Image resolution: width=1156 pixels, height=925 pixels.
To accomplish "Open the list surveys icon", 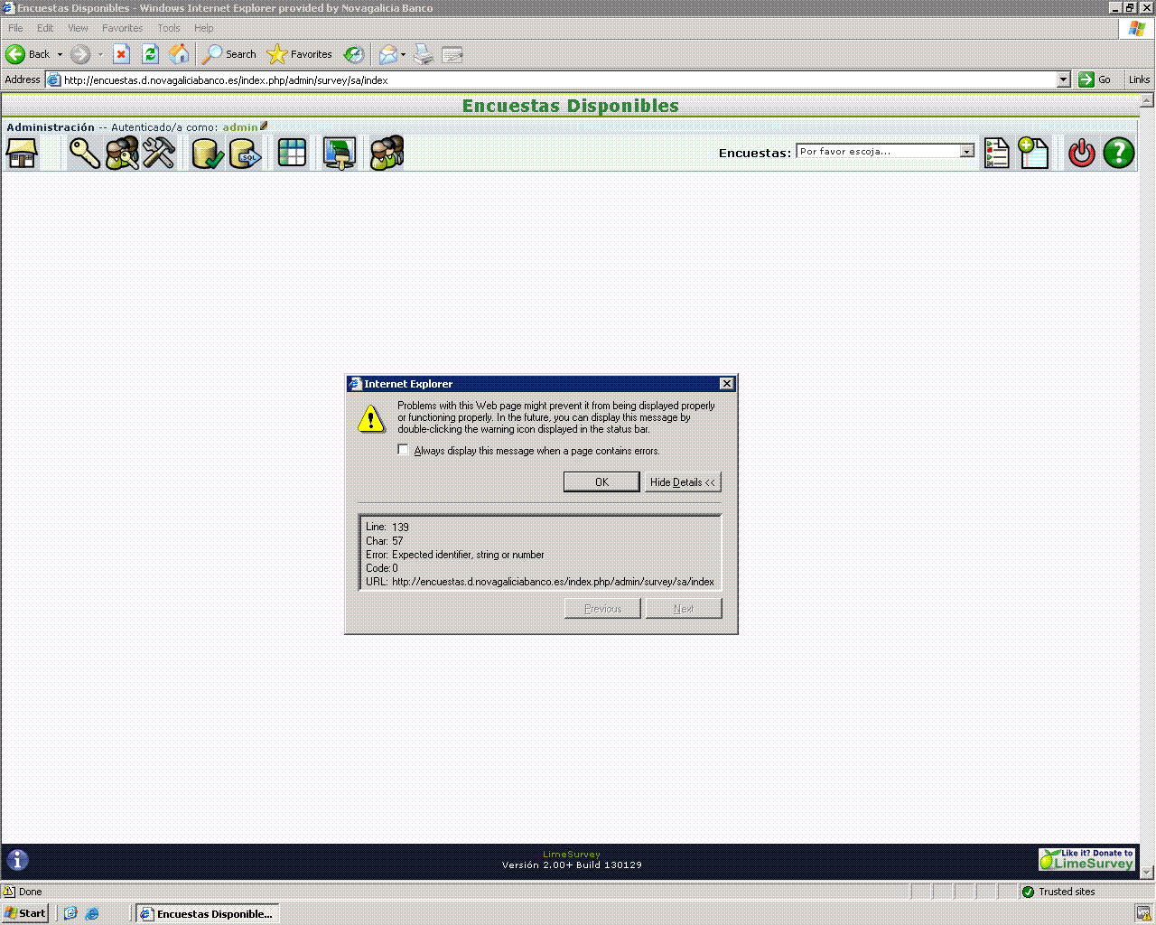I will pos(997,153).
